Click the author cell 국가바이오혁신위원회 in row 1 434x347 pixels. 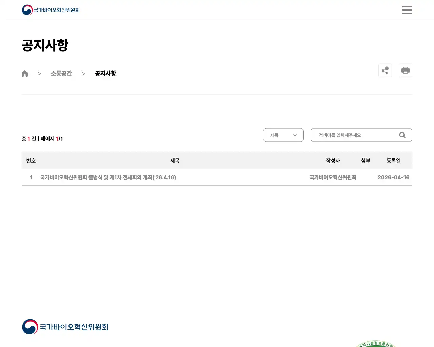[x=333, y=177]
